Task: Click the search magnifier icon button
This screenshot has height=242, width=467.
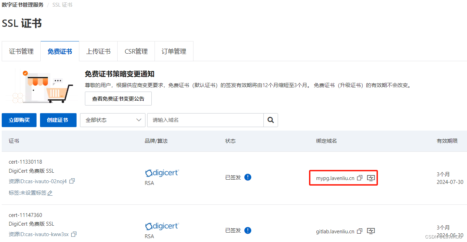Action: point(271,120)
